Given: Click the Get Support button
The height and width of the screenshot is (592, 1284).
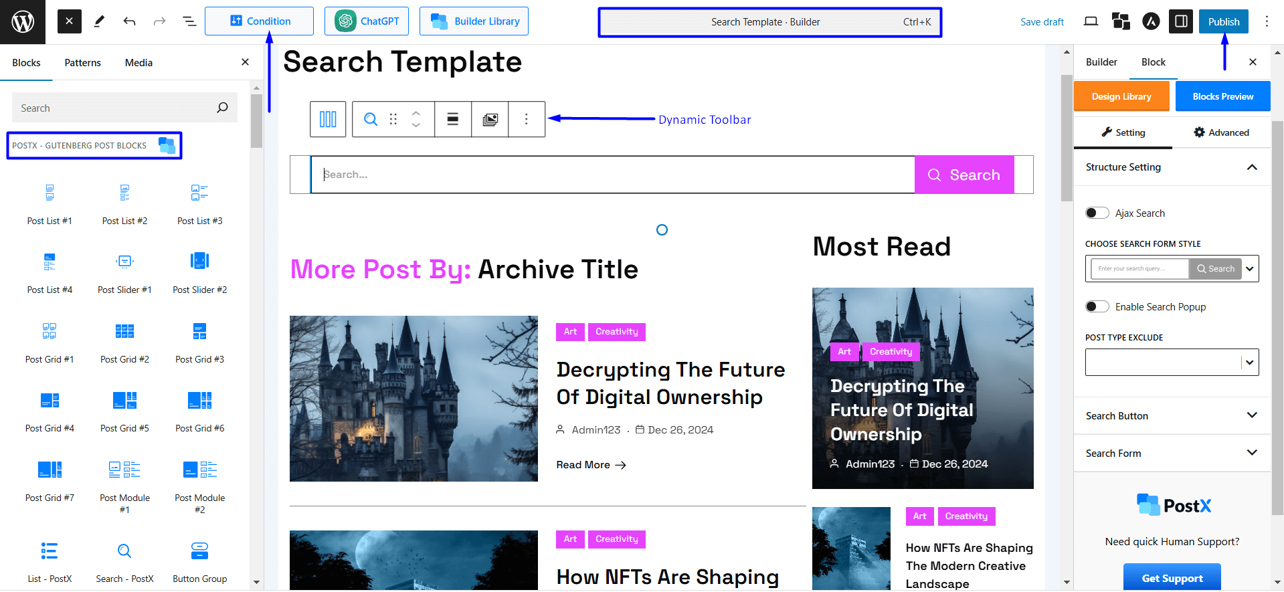Looking at the screenshot, I should 1172,578.
